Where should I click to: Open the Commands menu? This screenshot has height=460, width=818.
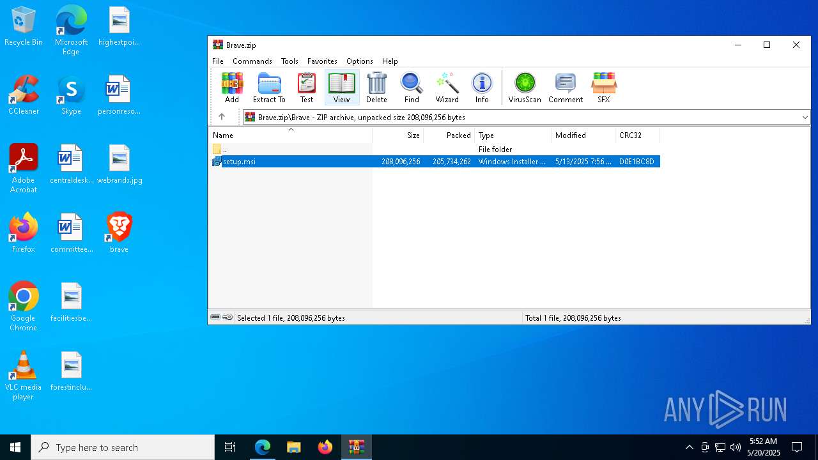[252, 61]
